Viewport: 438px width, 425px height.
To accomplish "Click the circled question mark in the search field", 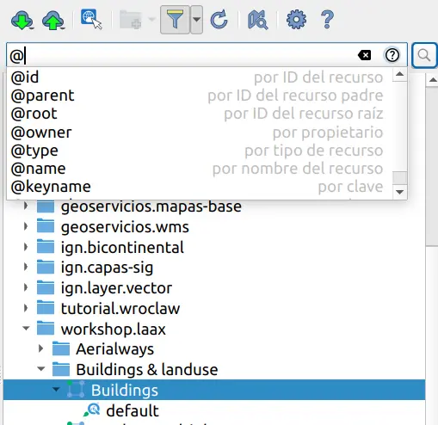I will pos(392,55).
